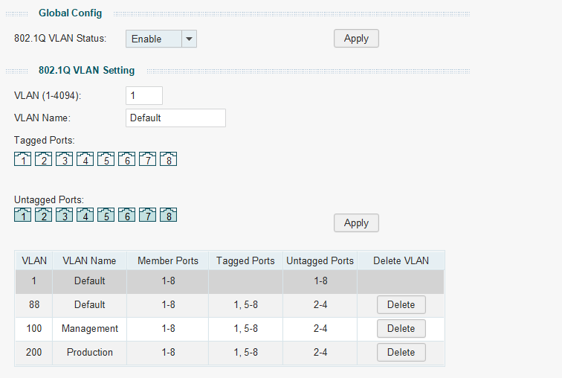Delete the Management VLAN 100
Image resolution: width=562 pixels, height=378 pixels.
pyautogui.click(x=401, y=328)
